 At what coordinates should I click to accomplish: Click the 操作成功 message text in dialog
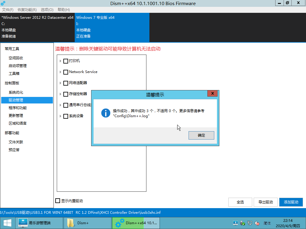click(158, 113)
